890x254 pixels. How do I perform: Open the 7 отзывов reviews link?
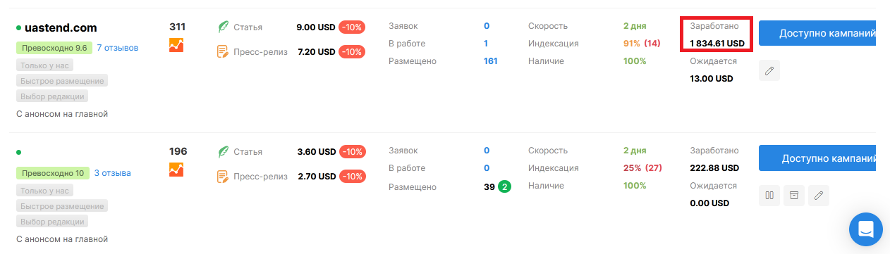118,48
